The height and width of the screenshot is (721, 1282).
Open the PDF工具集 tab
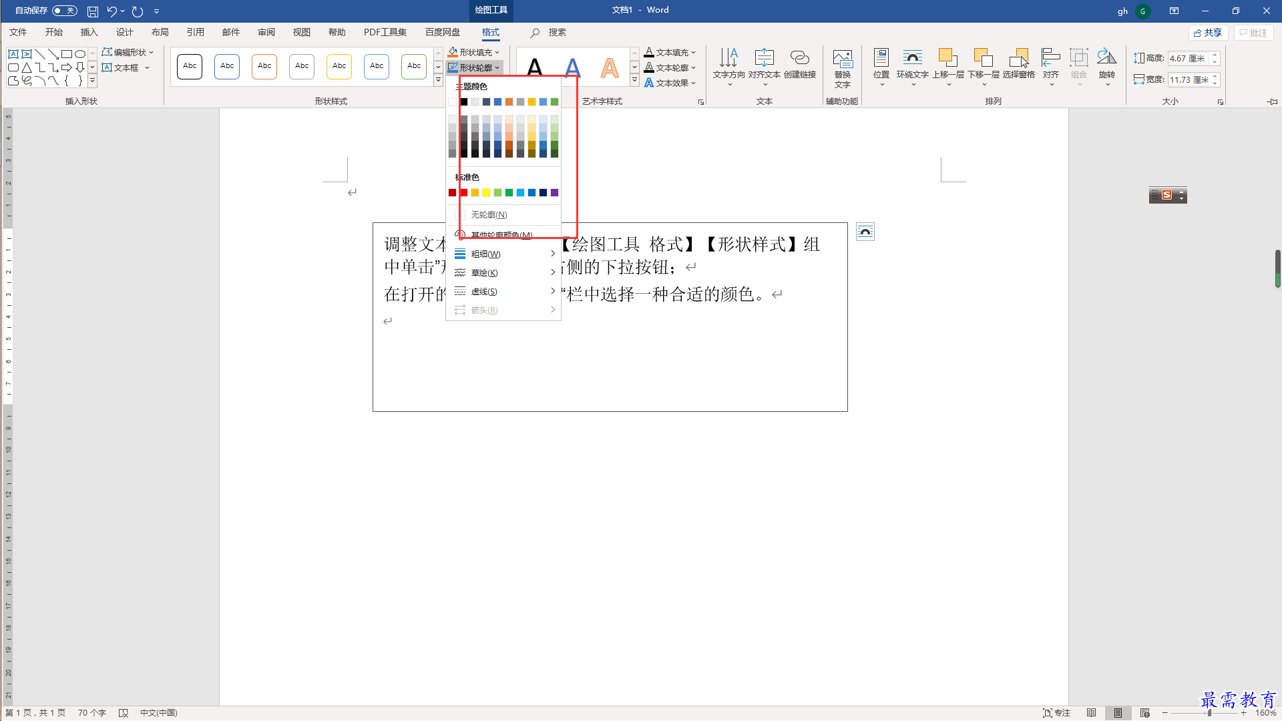tap(385, 32)
